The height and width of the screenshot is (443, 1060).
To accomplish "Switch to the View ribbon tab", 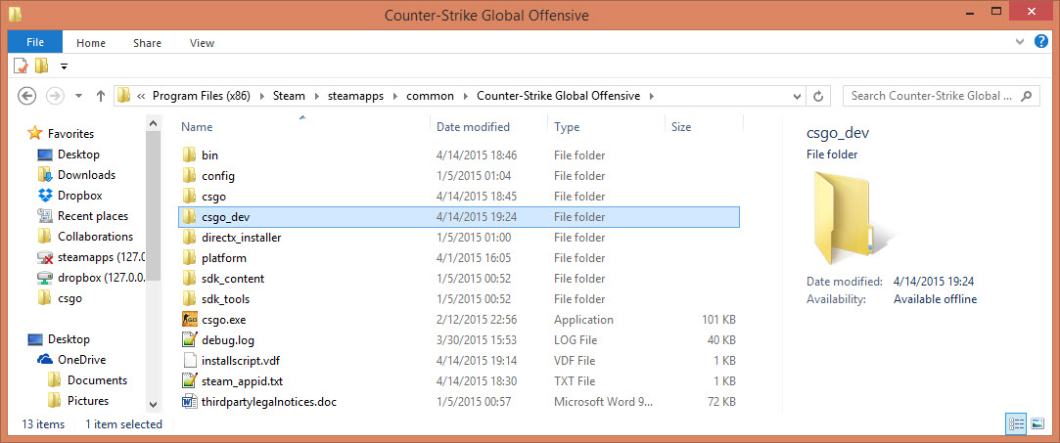I will 202,43.
